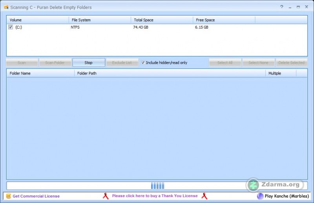Close the Puran Delete Empty Folders window
The height and width of the screenshot is (203, 314).
pos(307,7)
